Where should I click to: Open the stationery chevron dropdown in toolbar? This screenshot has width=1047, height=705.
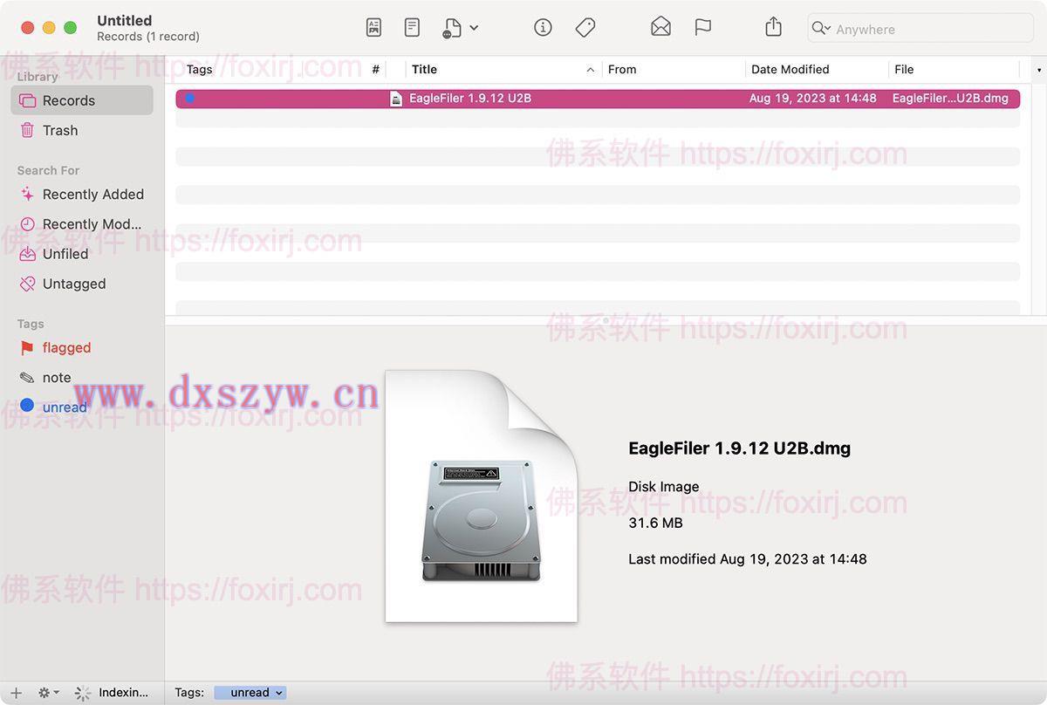[474, 28]
